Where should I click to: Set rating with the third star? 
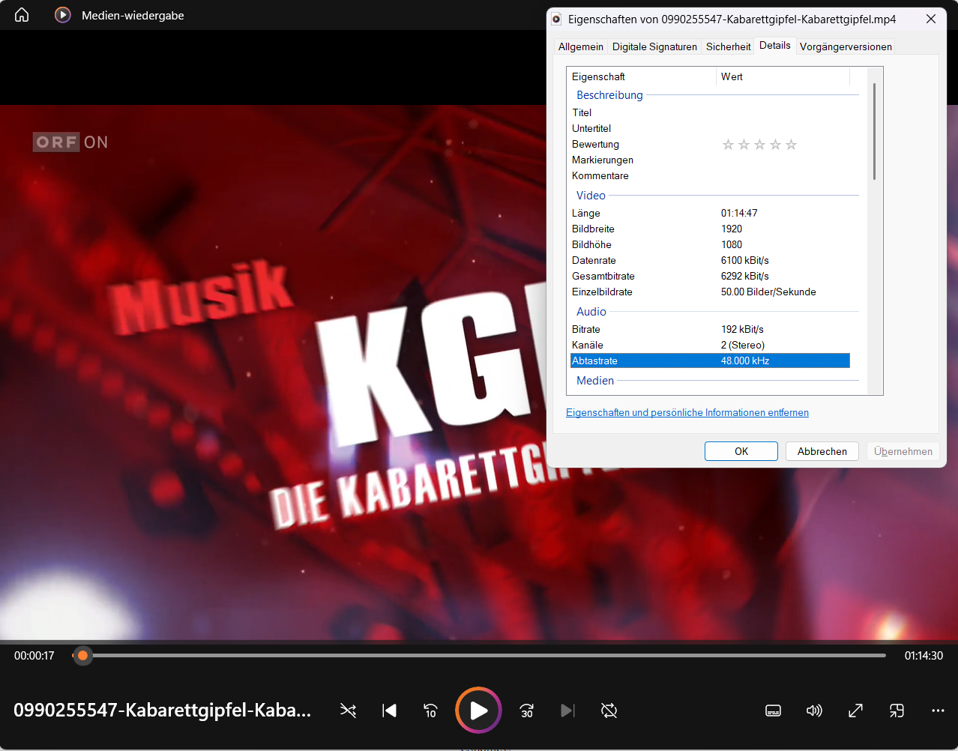coord(759,145)
